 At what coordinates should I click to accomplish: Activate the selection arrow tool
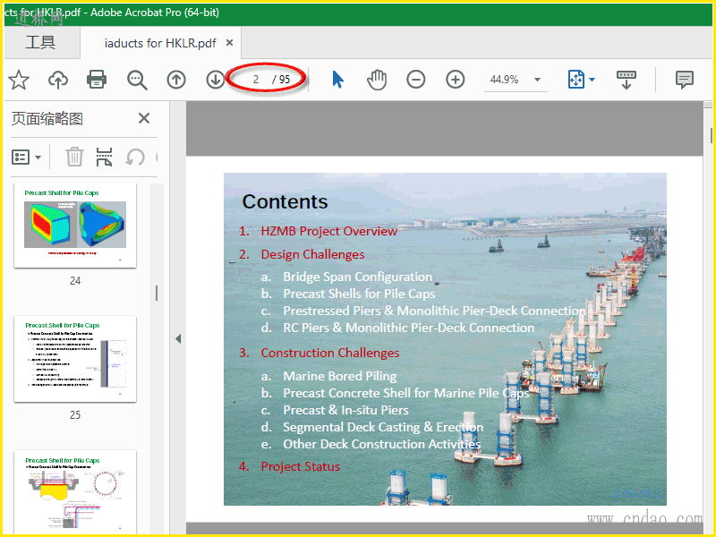(337, 80)
